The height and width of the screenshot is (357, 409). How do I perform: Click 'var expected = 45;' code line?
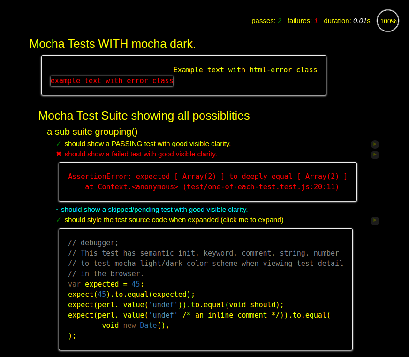point(106,284)
